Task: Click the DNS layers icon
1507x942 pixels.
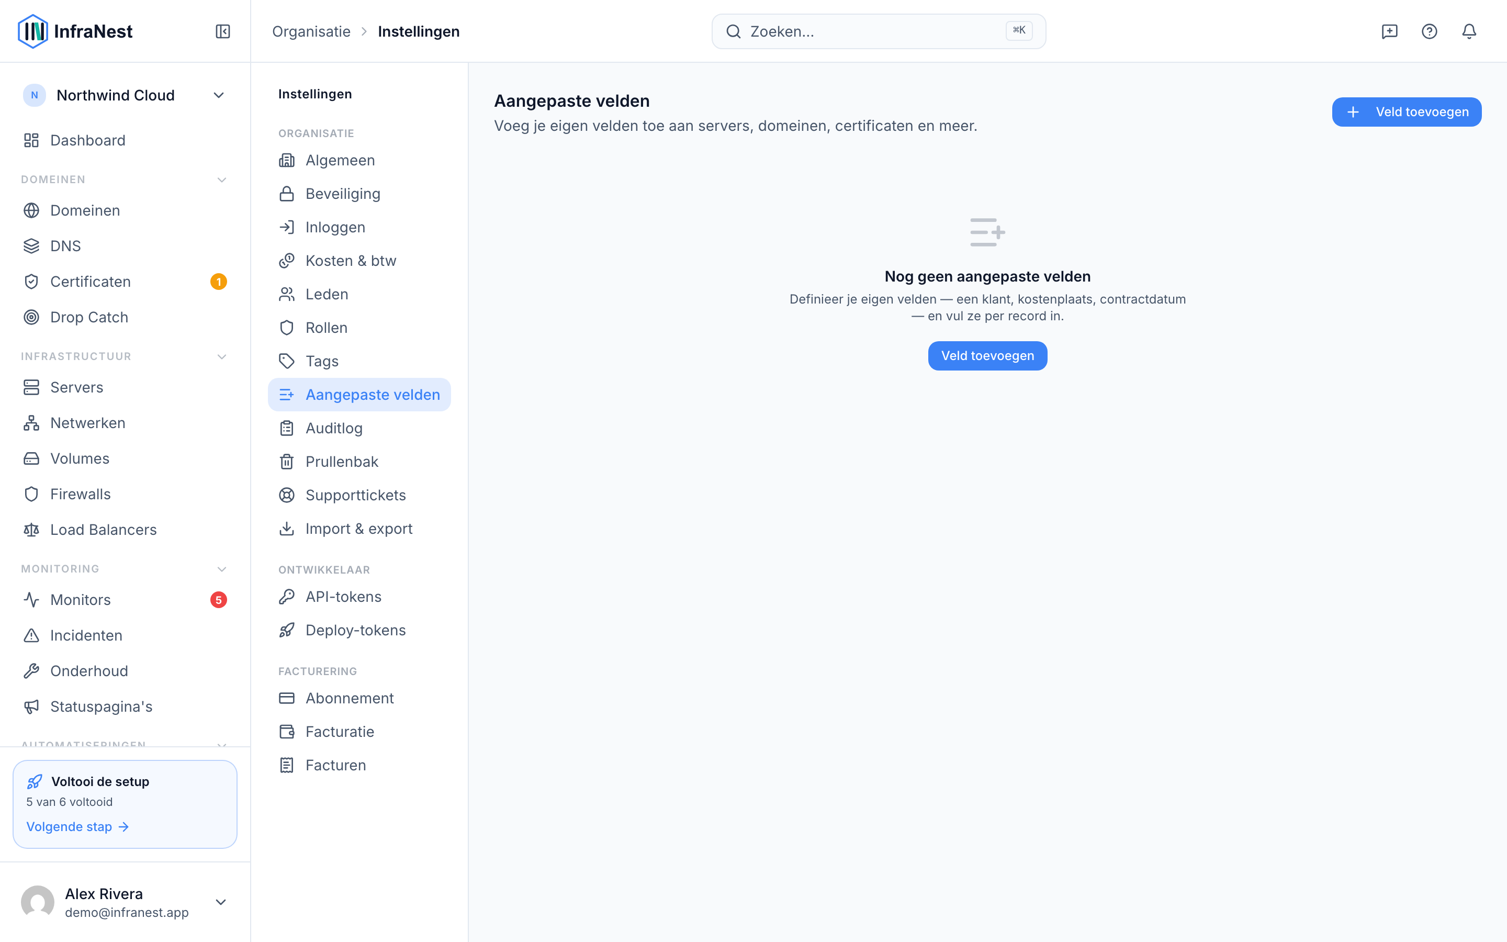Action: 31,246
